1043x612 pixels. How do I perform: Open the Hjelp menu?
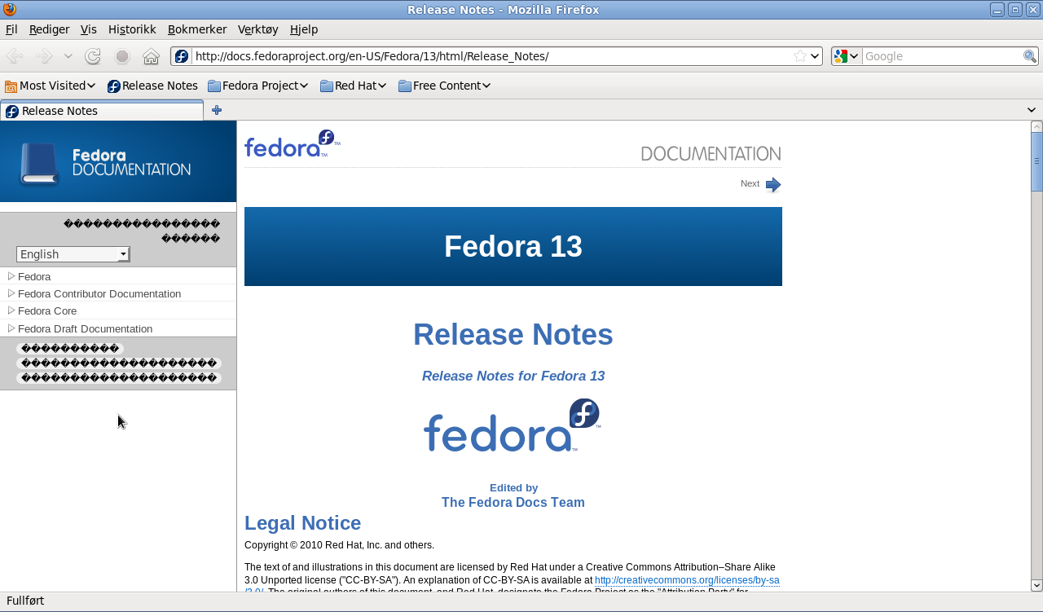(304, 29)
